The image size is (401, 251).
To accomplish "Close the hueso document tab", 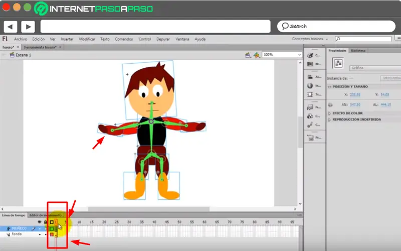I will tap(18, 47).
